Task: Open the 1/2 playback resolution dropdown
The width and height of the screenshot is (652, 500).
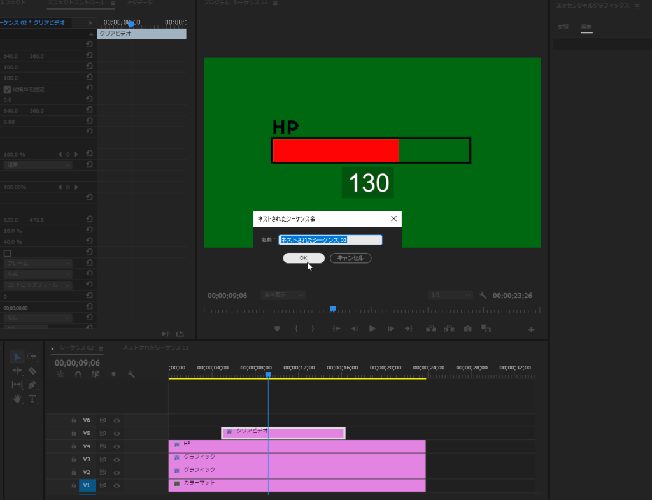Action: (x=451, y=296)
